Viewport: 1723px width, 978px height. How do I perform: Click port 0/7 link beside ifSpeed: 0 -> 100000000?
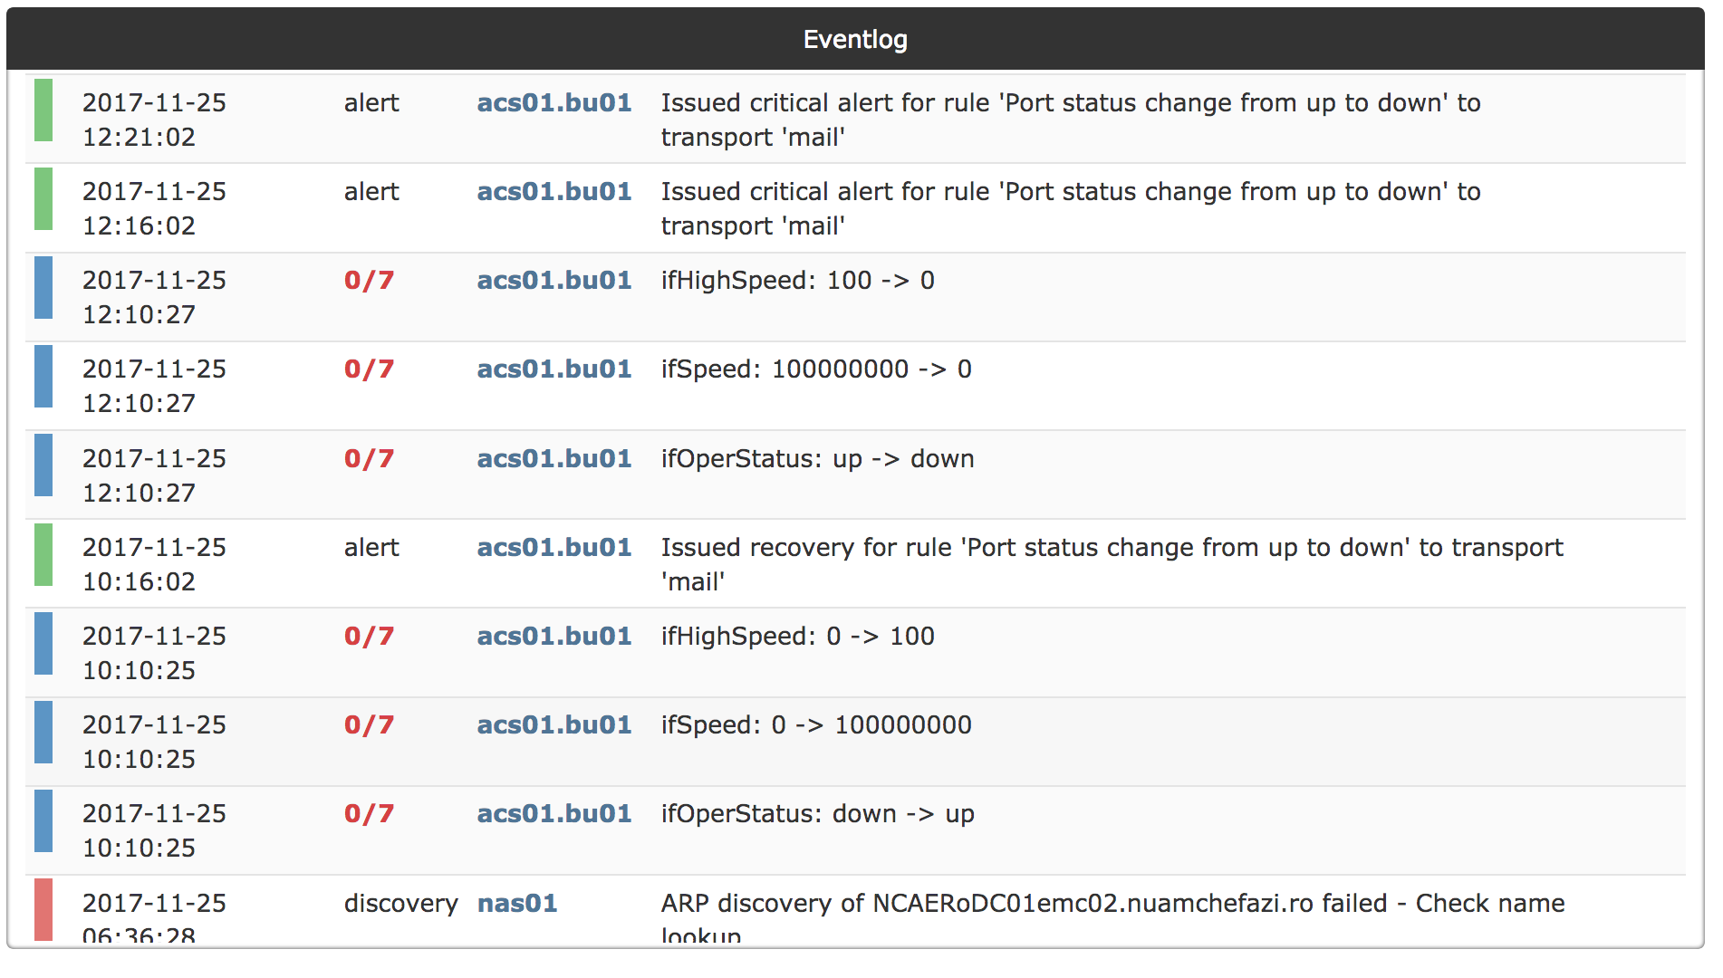point(369,725)
